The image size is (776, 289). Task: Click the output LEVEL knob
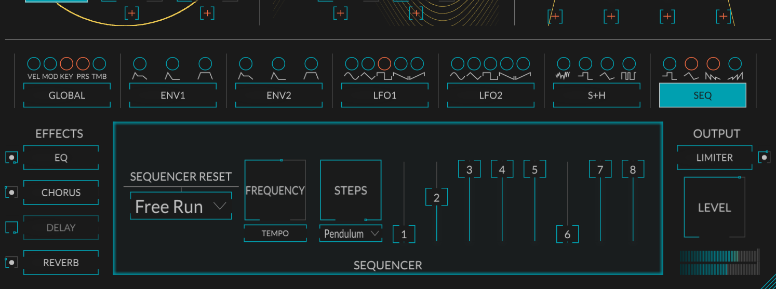click(x=714, y=208)
